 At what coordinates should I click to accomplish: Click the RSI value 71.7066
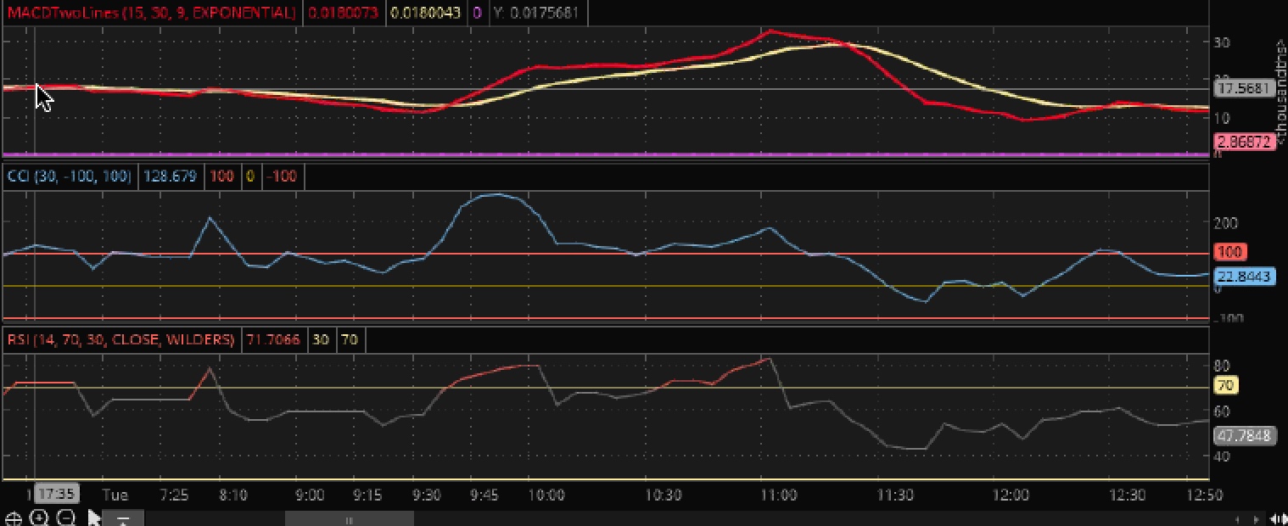273,339
